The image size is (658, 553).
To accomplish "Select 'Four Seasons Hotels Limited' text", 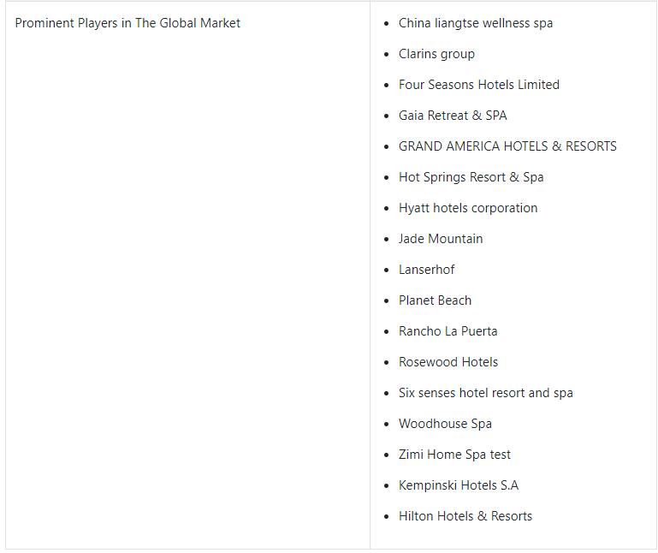I will click(479, 85).
